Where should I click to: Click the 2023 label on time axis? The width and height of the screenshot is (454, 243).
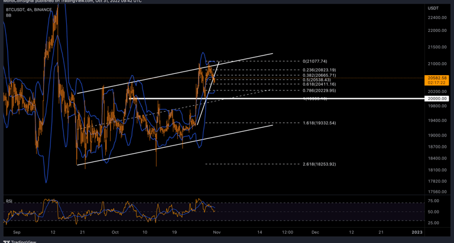point(417,232)
